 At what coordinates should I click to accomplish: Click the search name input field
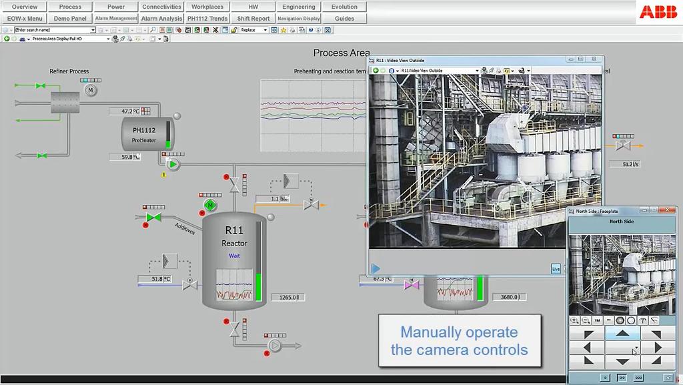(x=52, y=30)
